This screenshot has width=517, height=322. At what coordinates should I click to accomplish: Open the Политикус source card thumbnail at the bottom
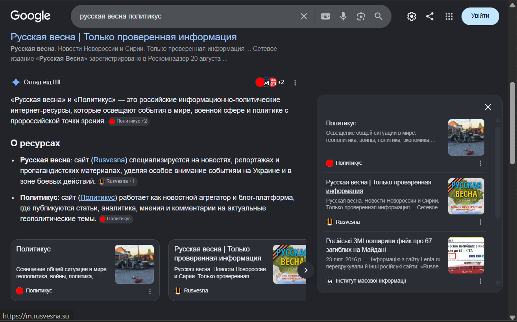point(134,264)
